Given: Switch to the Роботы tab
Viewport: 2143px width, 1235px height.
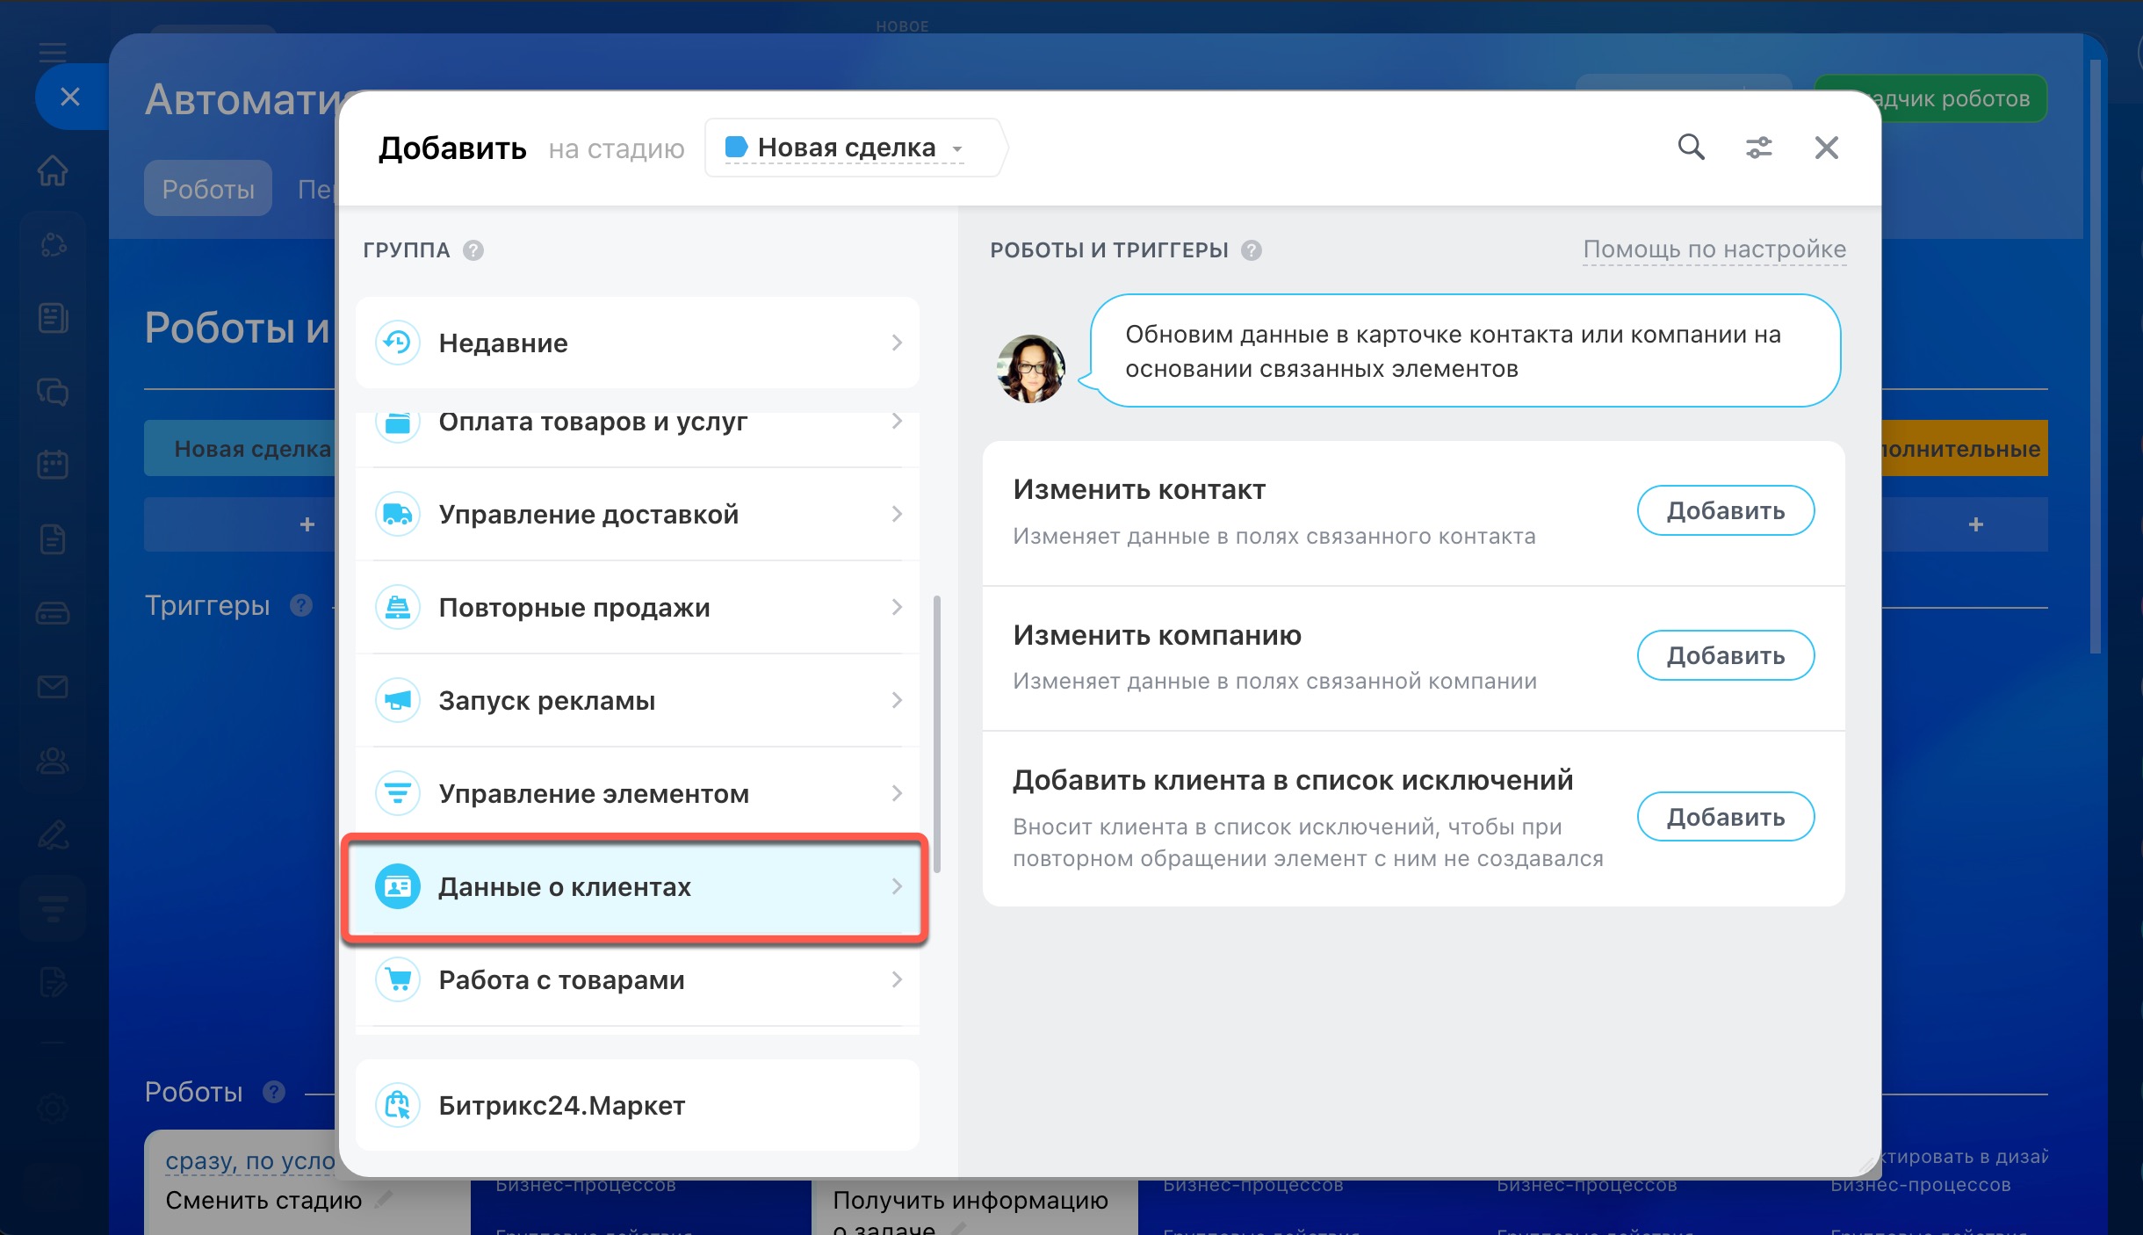Looking at the screenshot, I should pos(208,188).
